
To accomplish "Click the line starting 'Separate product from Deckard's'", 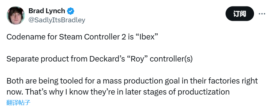I will click(x=99, y=59).
